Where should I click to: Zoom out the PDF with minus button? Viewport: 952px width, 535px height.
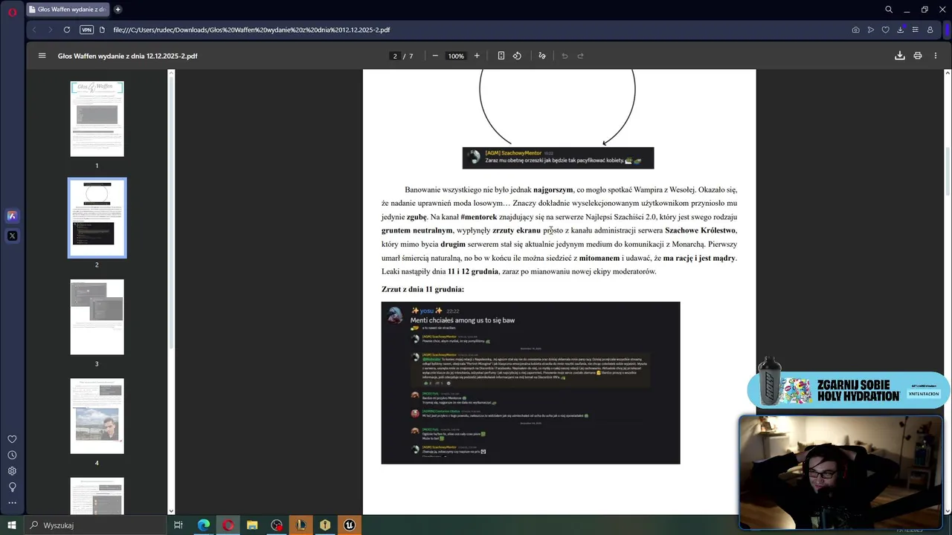(435, 56)
